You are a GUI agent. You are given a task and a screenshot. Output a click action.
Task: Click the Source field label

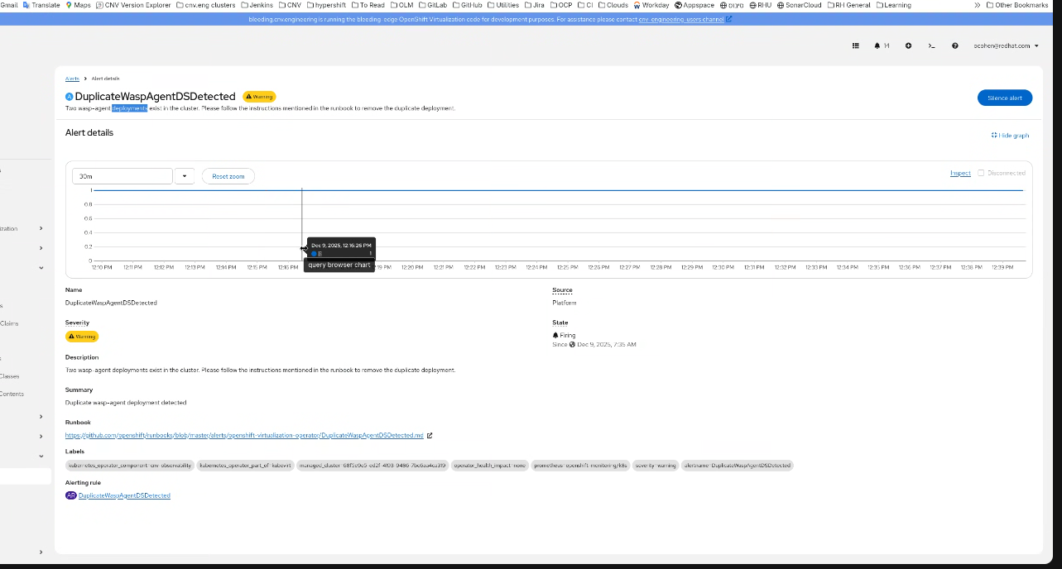(562, 290)
